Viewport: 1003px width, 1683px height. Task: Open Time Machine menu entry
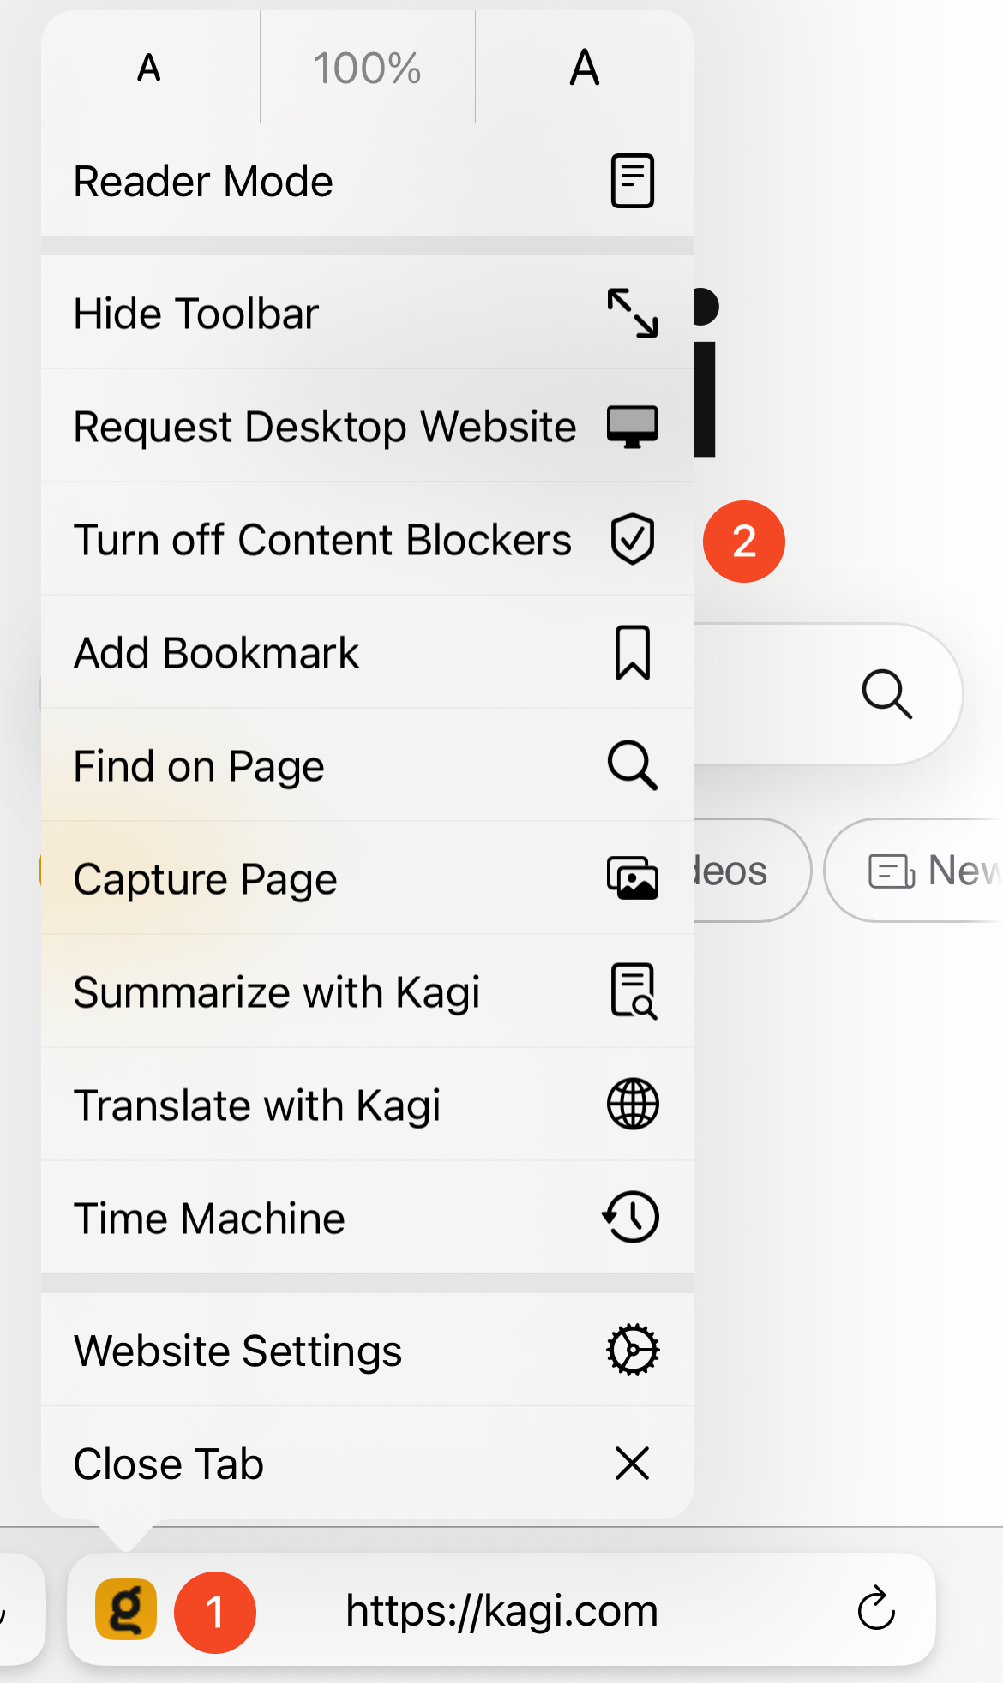tap(368, 1218)
